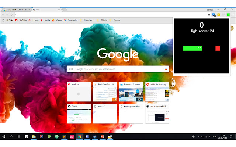Open the YouTube bookmark in the bookmarks bar
This screenshot has height=147, width=236.
[x=21, y=20]
